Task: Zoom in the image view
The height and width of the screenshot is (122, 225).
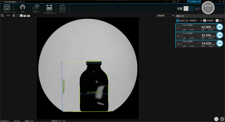Action: [14, 16]
